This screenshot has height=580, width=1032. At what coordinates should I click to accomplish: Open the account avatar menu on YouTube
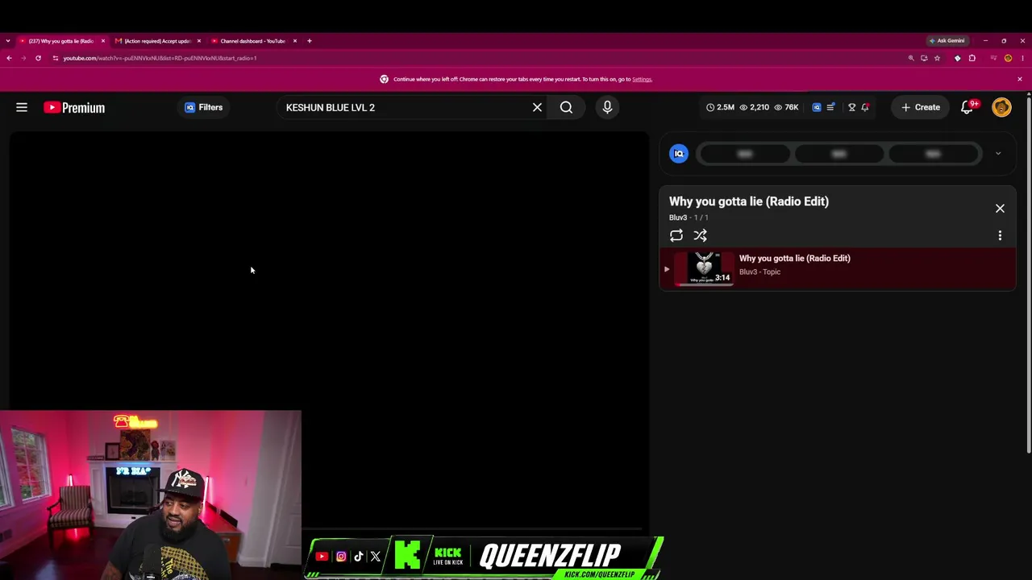click(1001, 107)
